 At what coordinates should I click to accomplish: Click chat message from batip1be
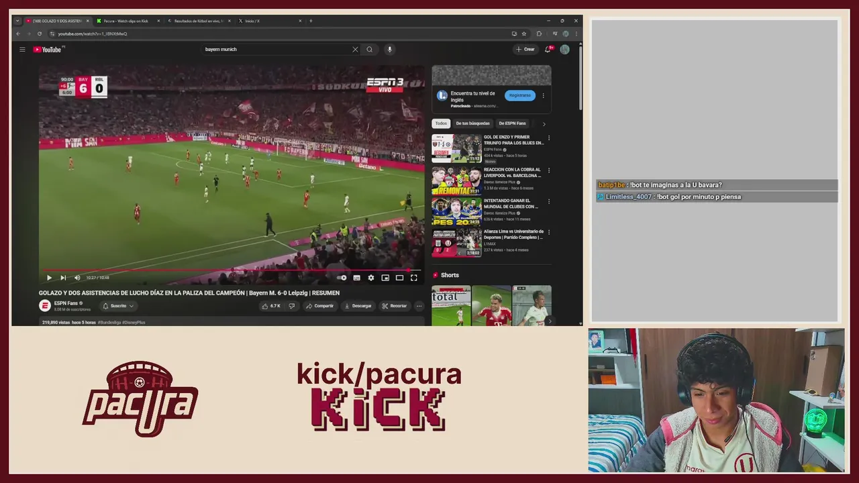pyautogui.click(x=715, y=185)
